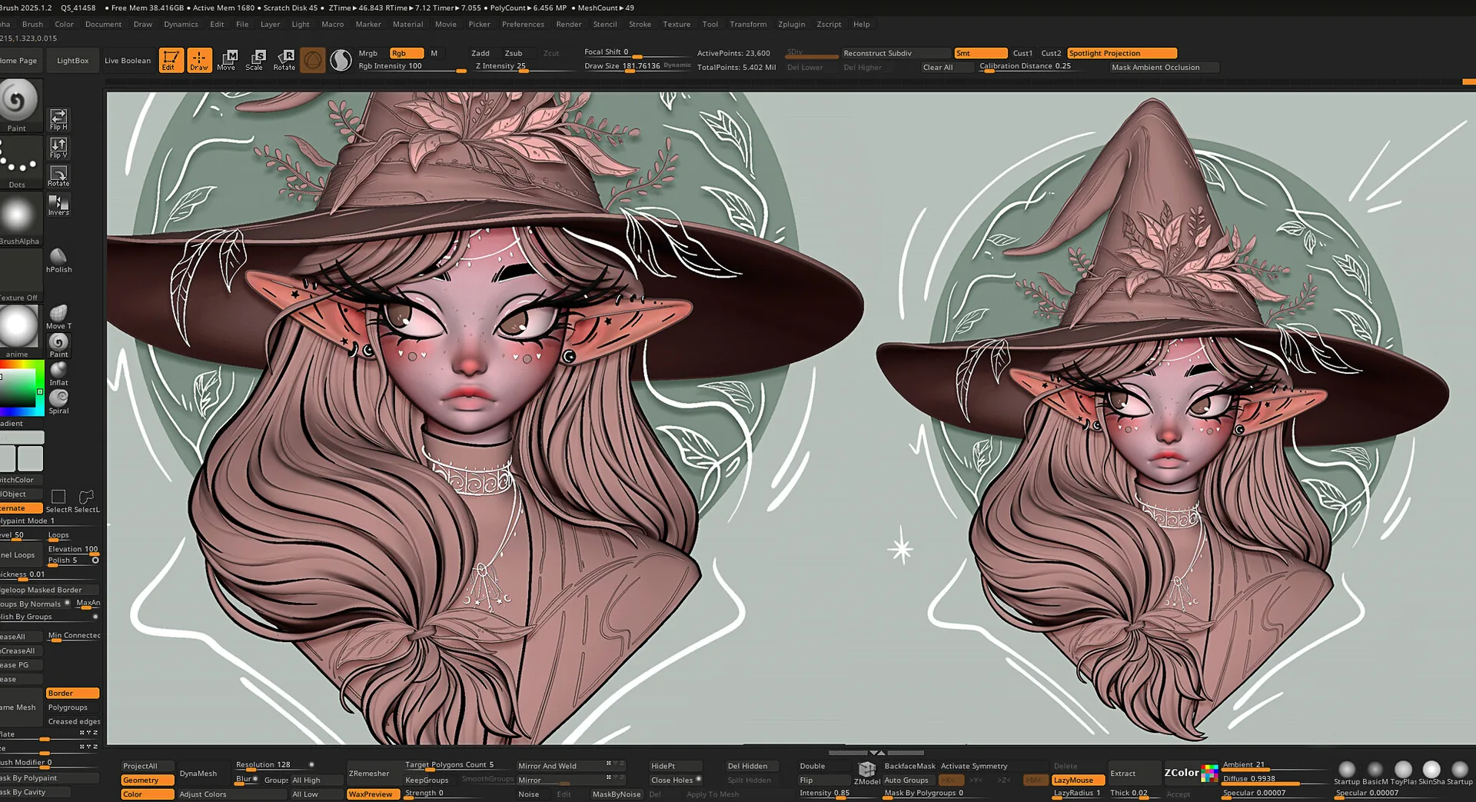
Task: Adjust the Rgb Intensity slider
Action: pos(412,67)
